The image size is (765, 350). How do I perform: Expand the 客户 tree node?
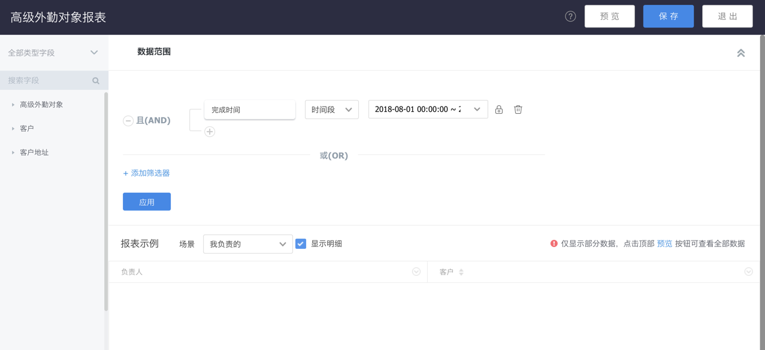click(x=13, y=129)
